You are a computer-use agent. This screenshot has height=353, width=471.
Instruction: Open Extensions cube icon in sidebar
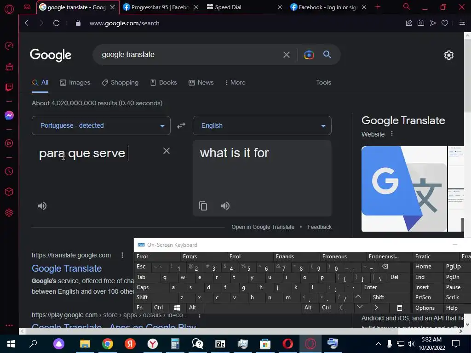(9, 192)
